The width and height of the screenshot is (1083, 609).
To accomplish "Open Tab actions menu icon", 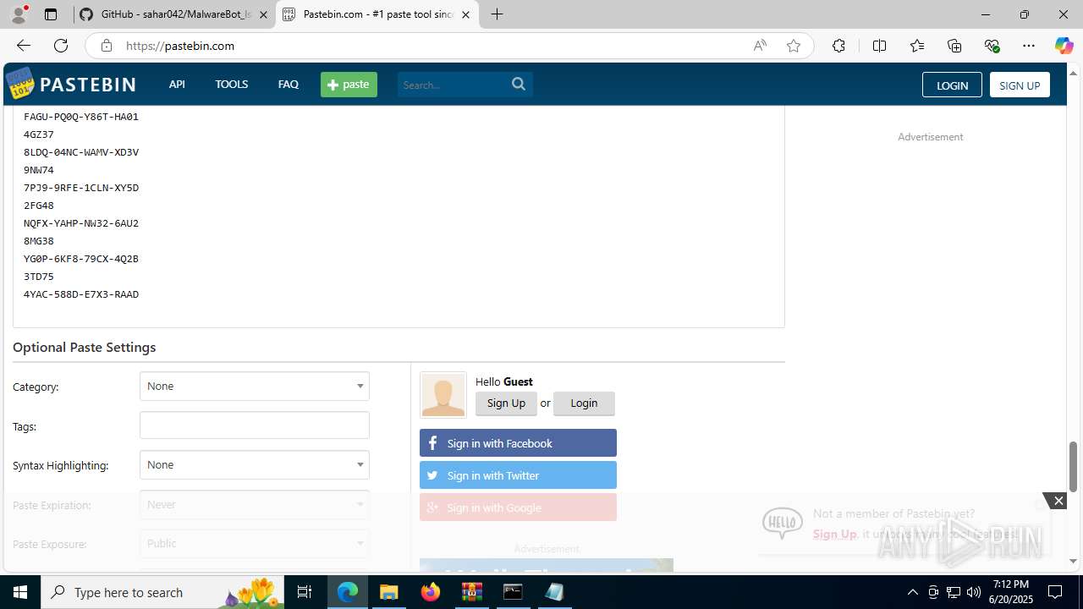I will tap(51, 14).
